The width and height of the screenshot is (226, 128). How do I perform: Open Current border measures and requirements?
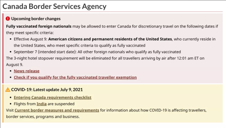(57, 110)
